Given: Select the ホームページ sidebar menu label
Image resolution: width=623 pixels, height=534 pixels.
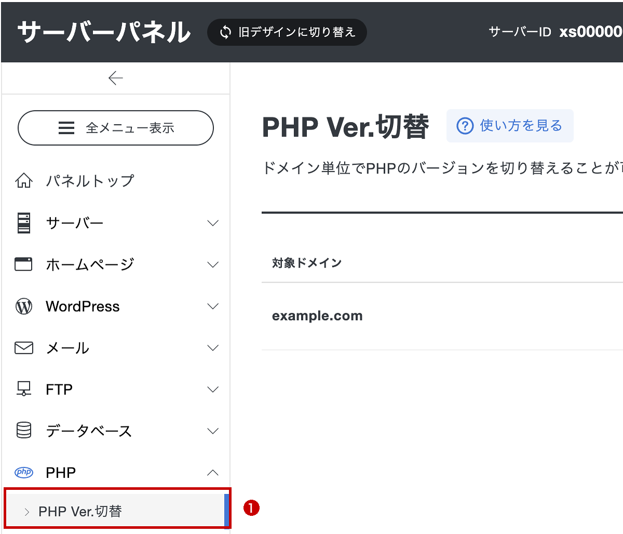Looking at the screenshot, I should pos(90,264).
